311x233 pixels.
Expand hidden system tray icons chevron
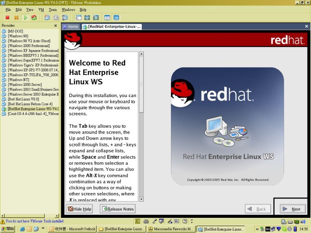(257, 229)
